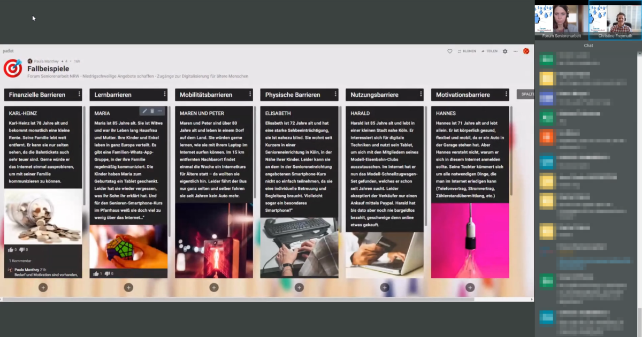Delete the MARIA post with trash icon
The width and height of the screenshot is (642, 337).
[x=152, y=111]
